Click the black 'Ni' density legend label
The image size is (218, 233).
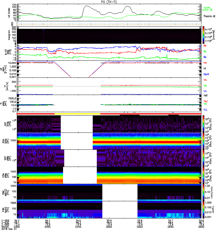[205, 68]
